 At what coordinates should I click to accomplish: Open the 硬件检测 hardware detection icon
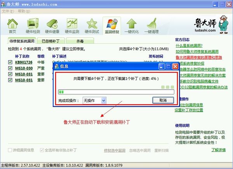(33, 26)
